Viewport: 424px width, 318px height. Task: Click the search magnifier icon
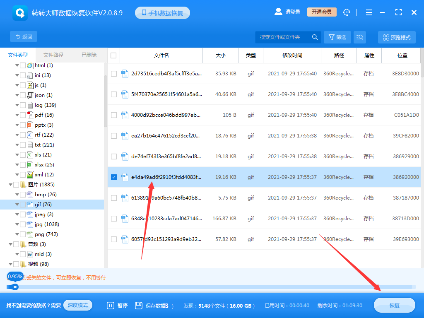[x=315, y=37]
